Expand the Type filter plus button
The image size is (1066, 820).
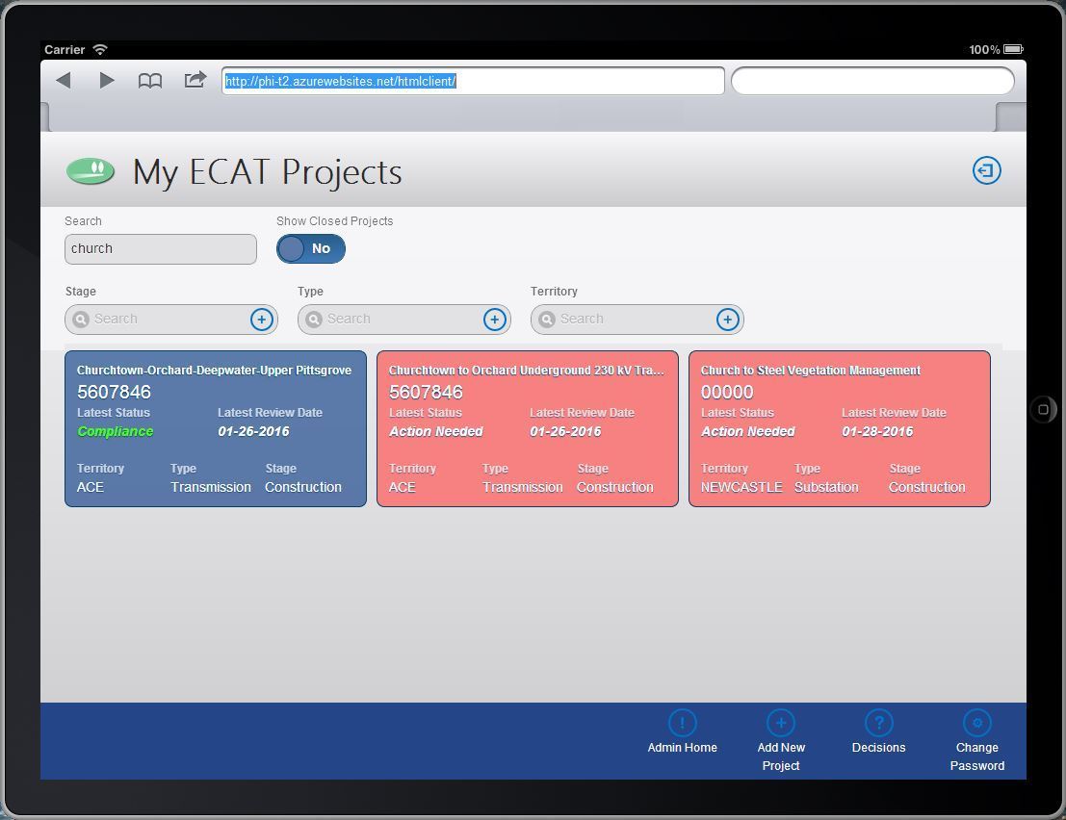pyautogui.click(x=494, y=320)
